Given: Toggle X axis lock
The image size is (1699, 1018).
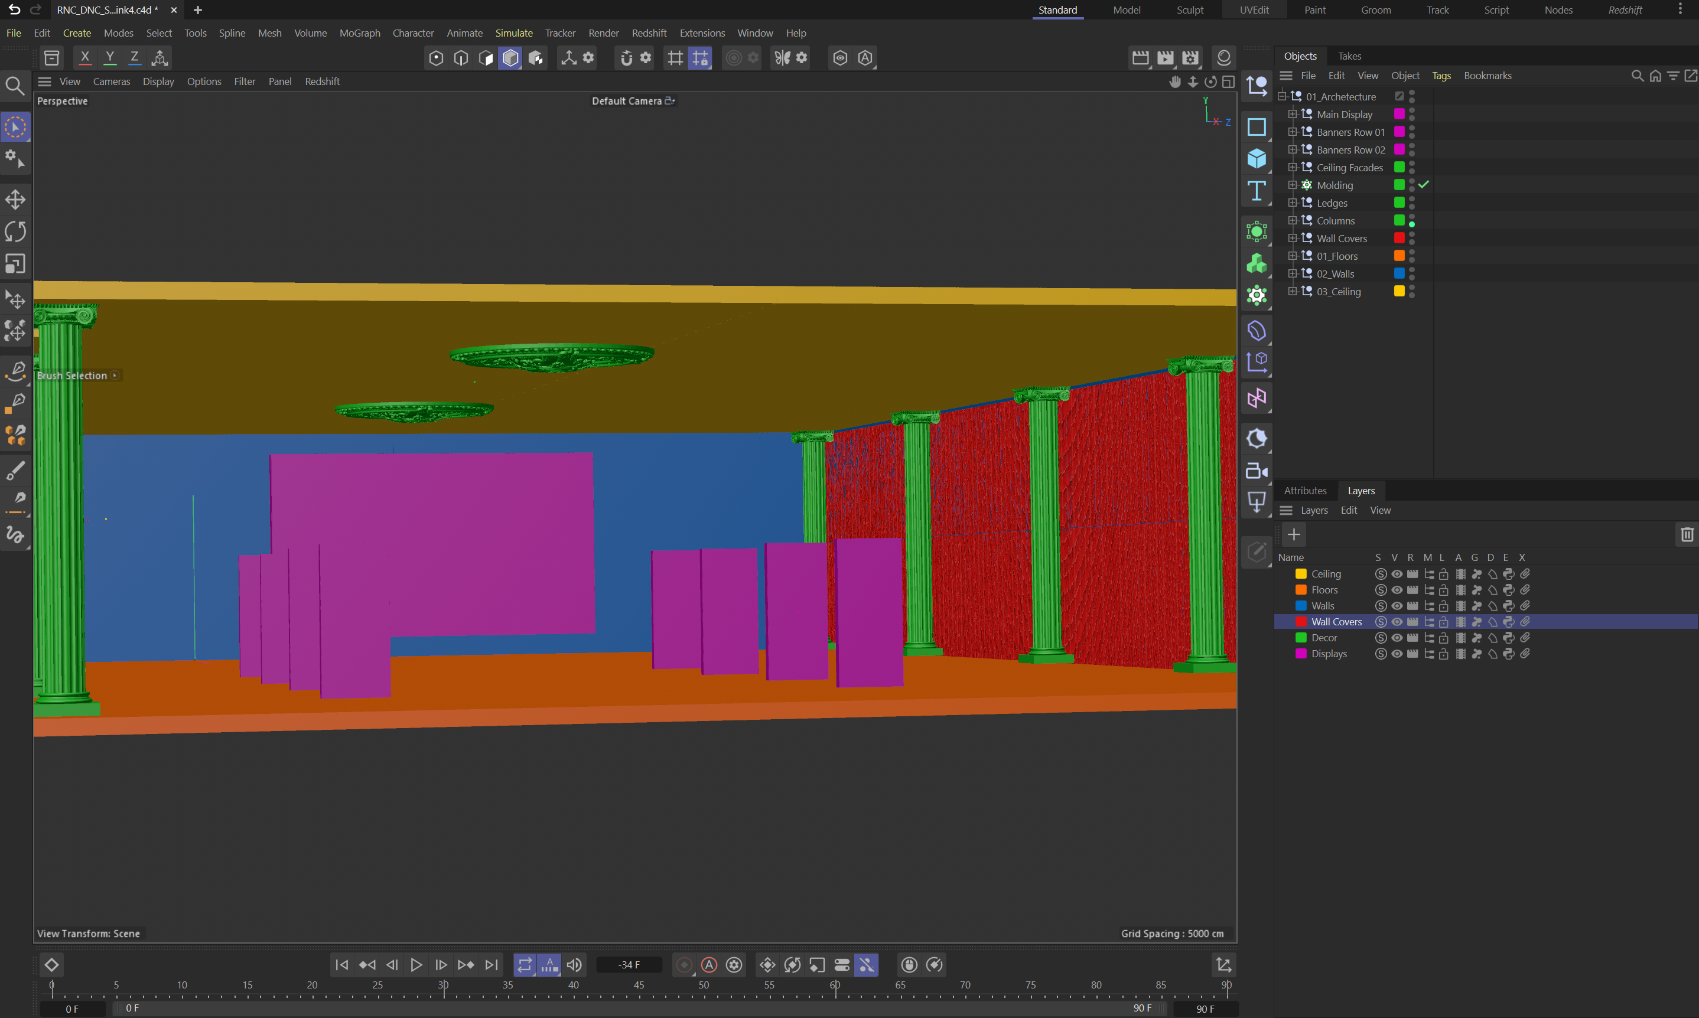Looking at the screenshot, I should pos(85,58).
